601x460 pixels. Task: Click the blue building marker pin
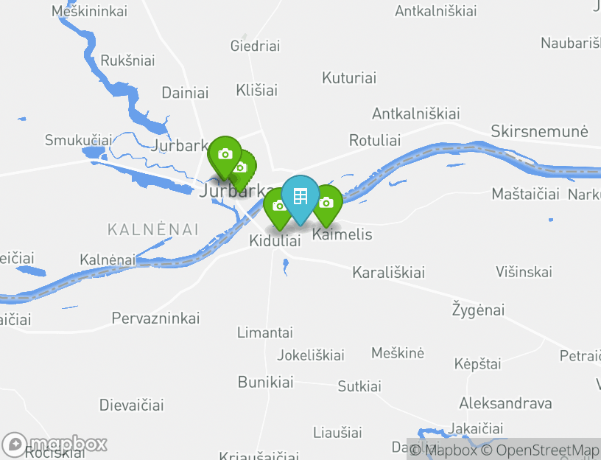pyautogui.click(x=300, y=200)
